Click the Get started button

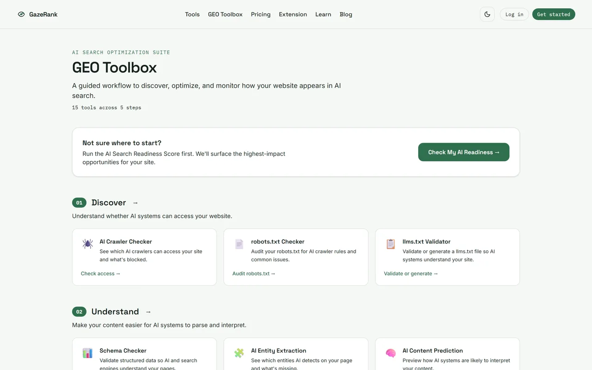(554, 14)
